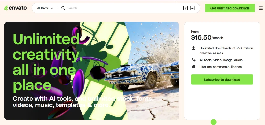Screen dimensions: 265x125
Task: Select the search by image icon
Action: click(192, 8)
